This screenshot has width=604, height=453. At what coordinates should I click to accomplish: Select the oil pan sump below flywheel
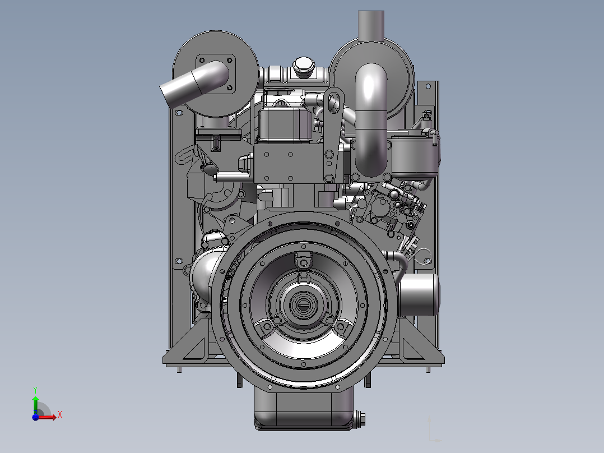click(304, 409)
